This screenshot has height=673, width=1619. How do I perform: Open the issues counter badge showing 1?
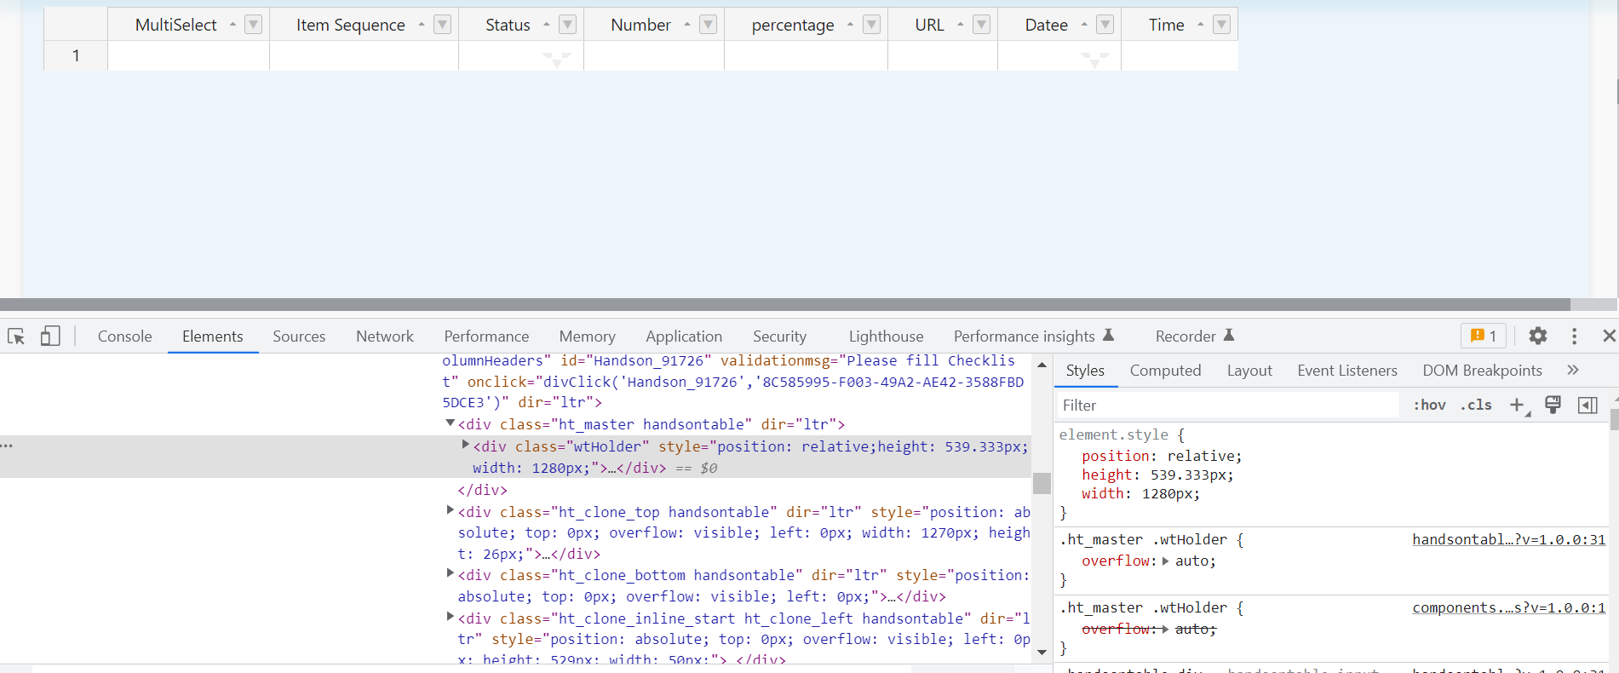click(1484, 336)
